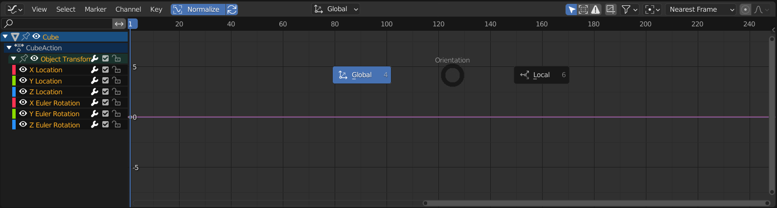Open the Marker menu
Image resolution: width=777 pixels, height=208 pixels.
(95, 9)
